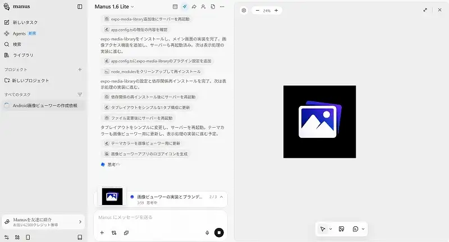
Task: Click the files document icon in chat header
Action: [x=213, y=7]
